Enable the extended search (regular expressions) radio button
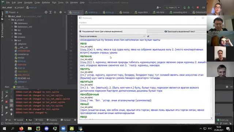 tap(80, 32)
